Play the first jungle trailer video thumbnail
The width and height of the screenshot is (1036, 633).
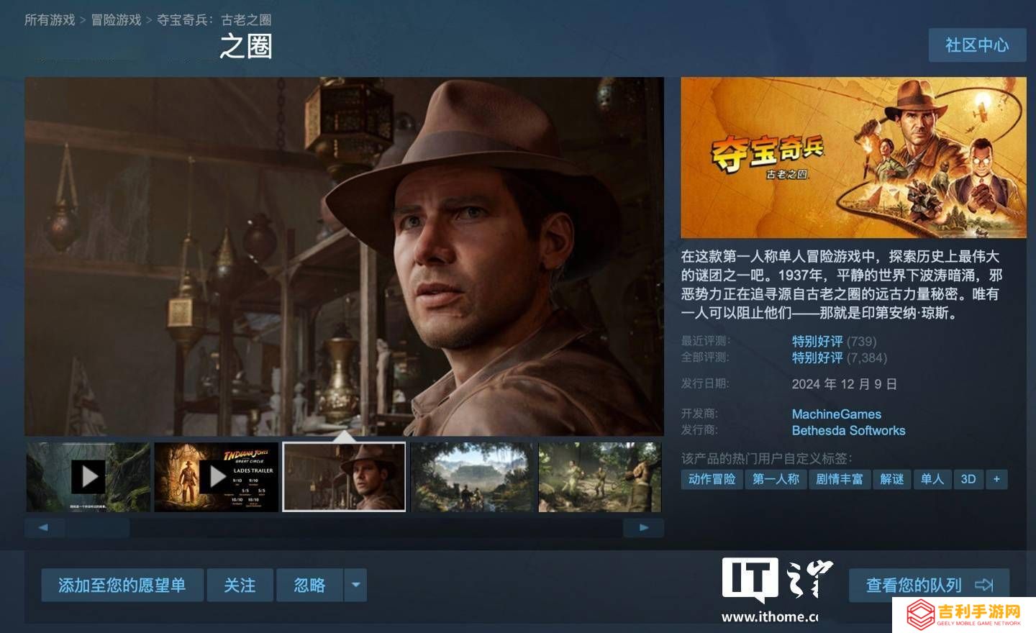click(88, 477)
